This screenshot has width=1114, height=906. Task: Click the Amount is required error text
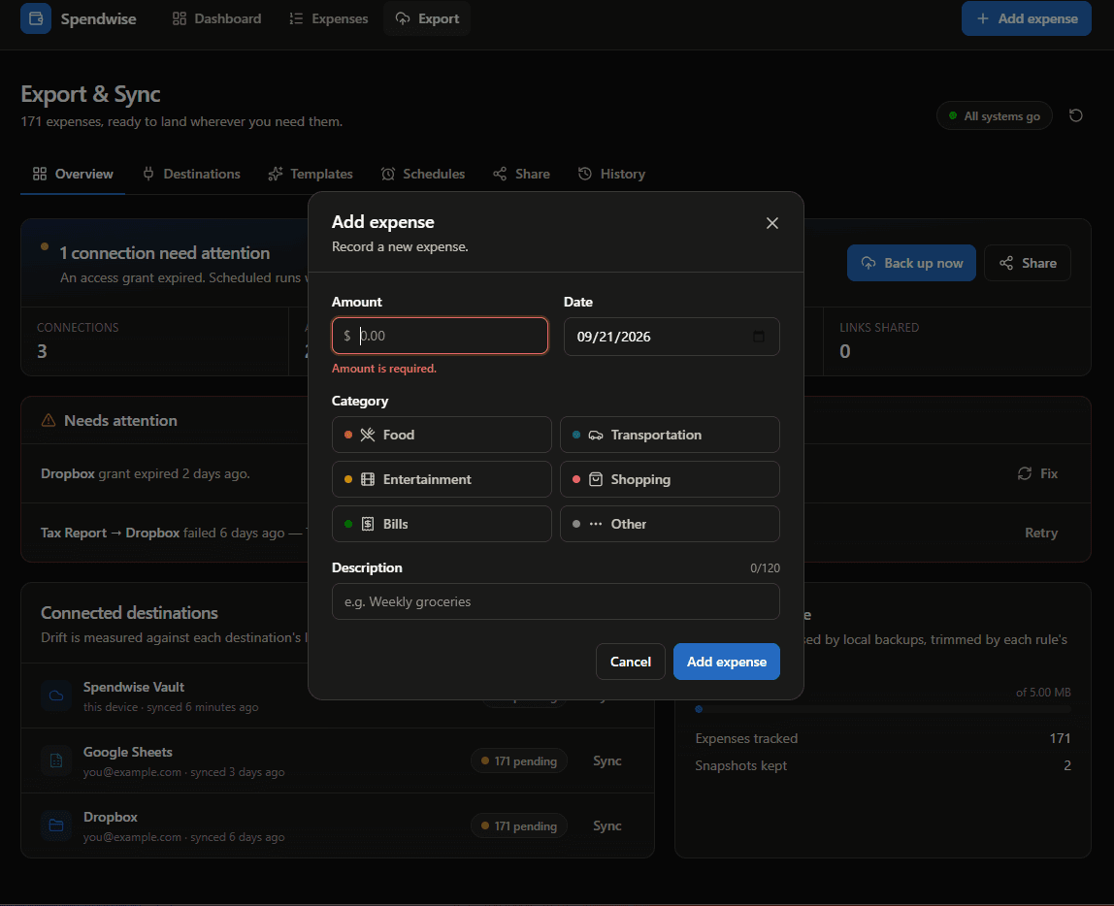(383, 369)
